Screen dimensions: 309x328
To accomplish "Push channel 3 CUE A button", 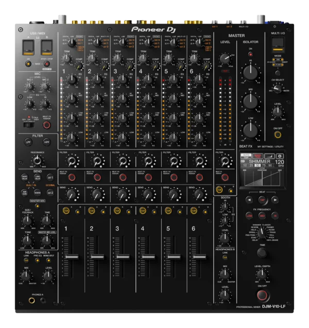I will click(x=117, y=210).
